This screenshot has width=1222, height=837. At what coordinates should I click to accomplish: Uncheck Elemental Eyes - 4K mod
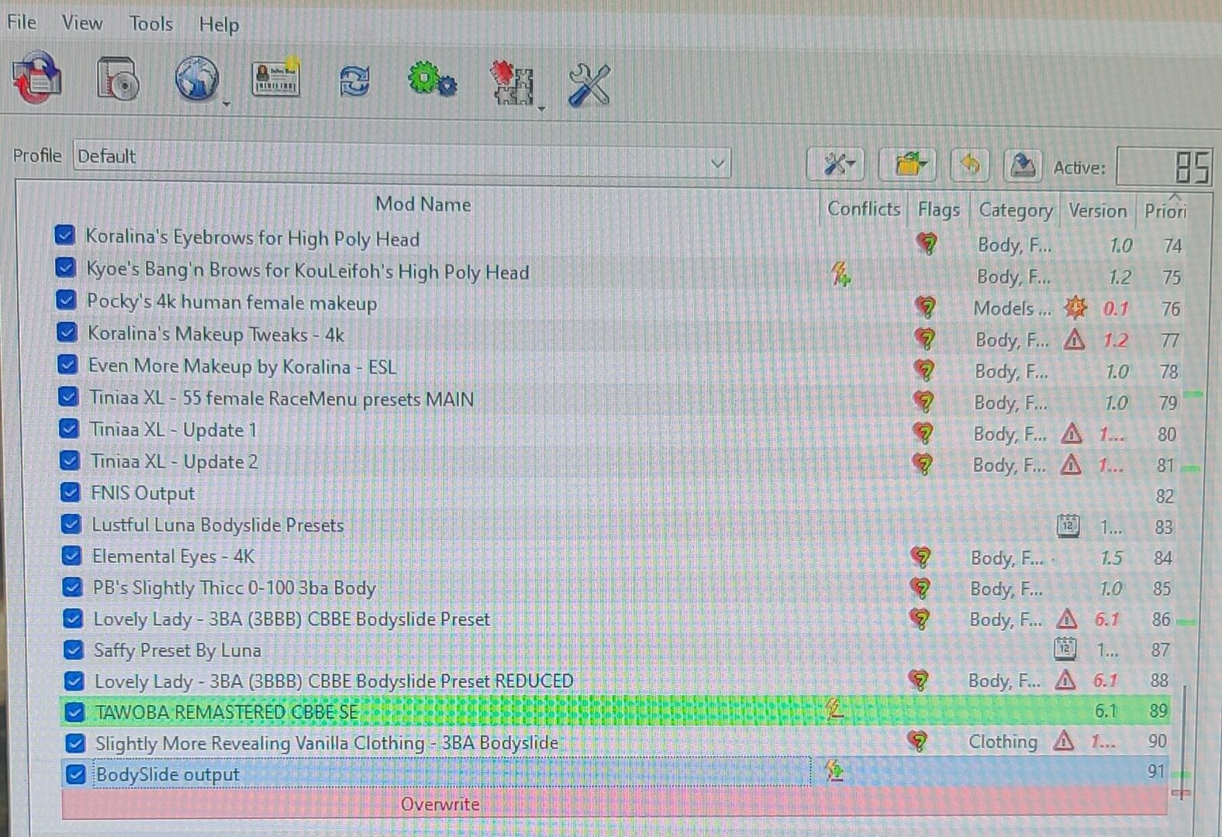coord(71,556)
